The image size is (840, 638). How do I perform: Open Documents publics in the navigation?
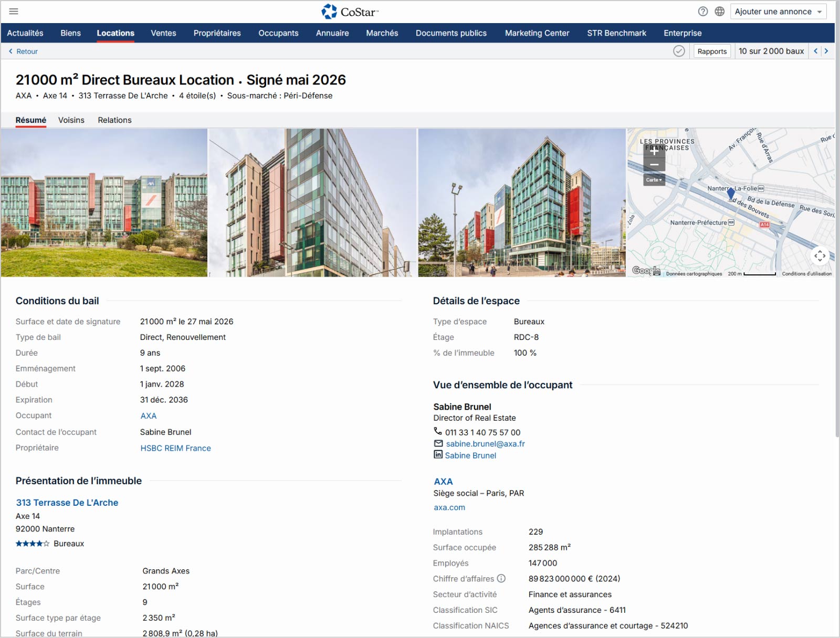tap(451, 33)
